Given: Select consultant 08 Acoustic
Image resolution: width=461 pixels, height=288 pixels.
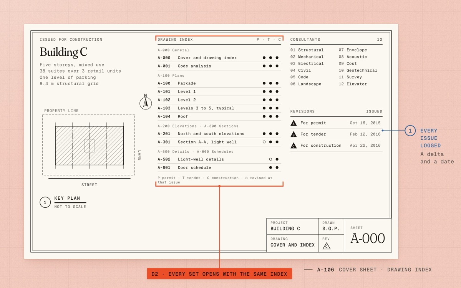Looking at the screenshot, I should click(353, 57).
